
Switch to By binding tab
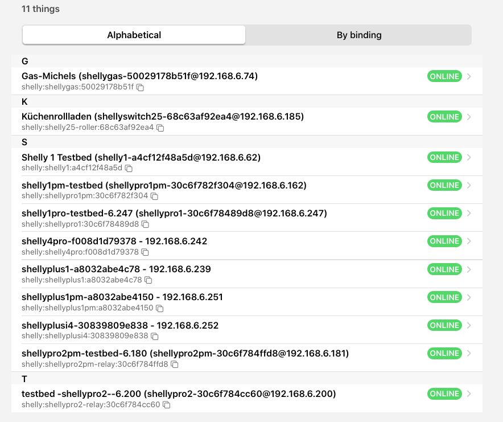click(x=358, y=35)
